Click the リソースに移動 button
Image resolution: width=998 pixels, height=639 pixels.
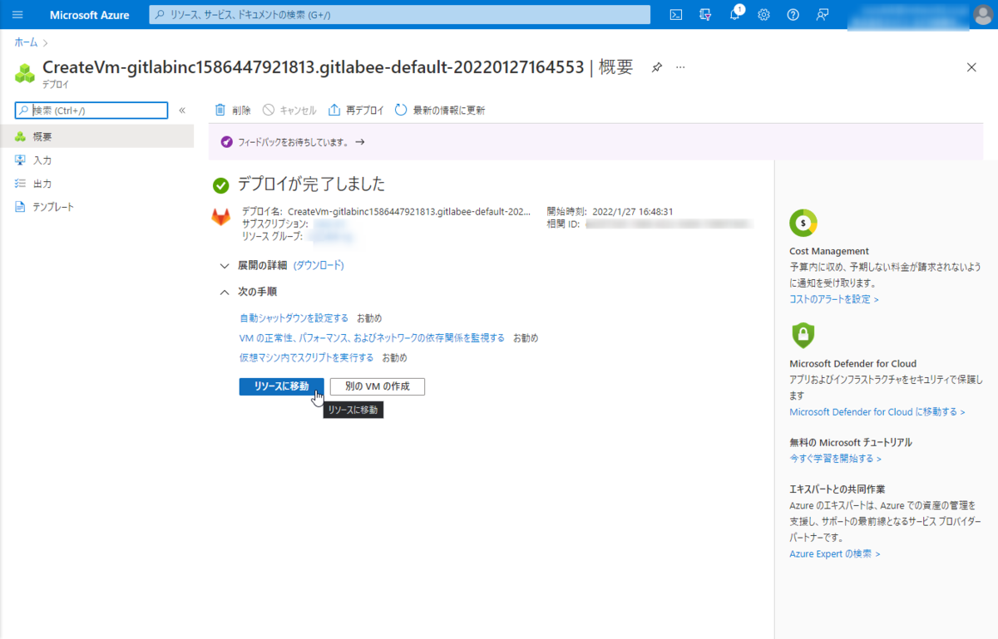coord(280,386)
